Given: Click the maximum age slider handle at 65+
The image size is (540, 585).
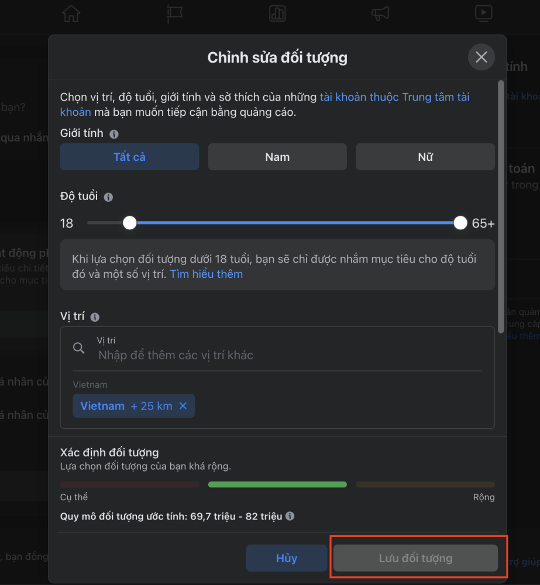Looking at the screenshot, I should coord(460,223).
